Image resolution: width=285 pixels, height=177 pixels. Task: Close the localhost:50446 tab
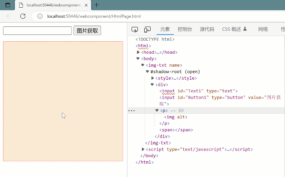coord(86,5)
